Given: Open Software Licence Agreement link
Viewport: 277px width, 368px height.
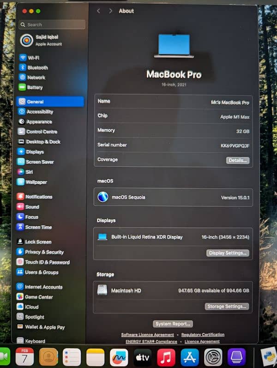Looking at the screenshot, I should 147,335.
